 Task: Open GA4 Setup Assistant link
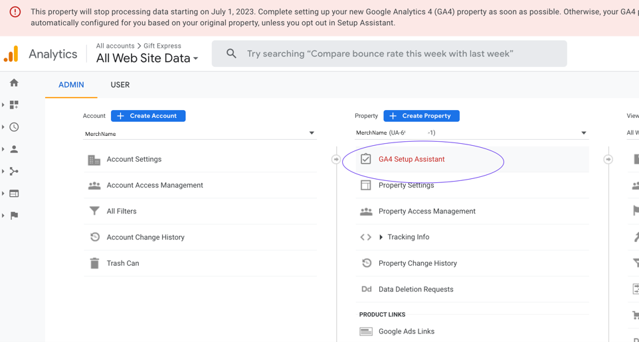[x=412, y=160]
